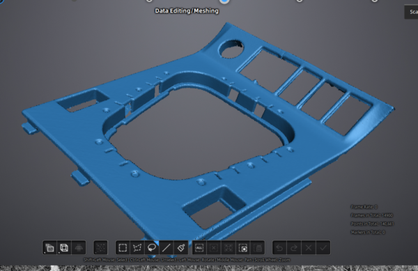Click the highlighted workflow step dot
Screen dimensions: 418x271
click(x=224, y=1)
